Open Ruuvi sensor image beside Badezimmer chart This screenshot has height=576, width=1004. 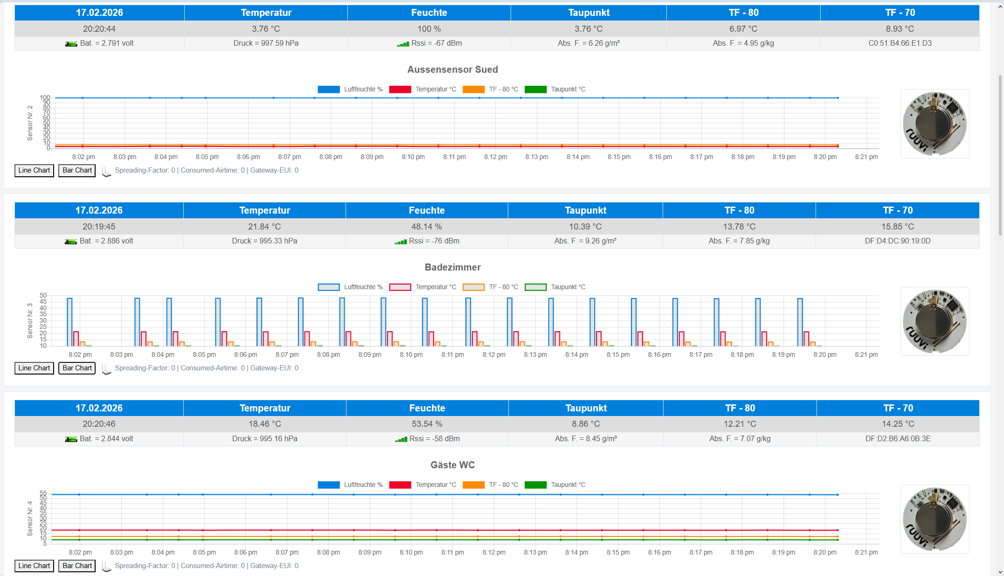[x=935, y=321]
